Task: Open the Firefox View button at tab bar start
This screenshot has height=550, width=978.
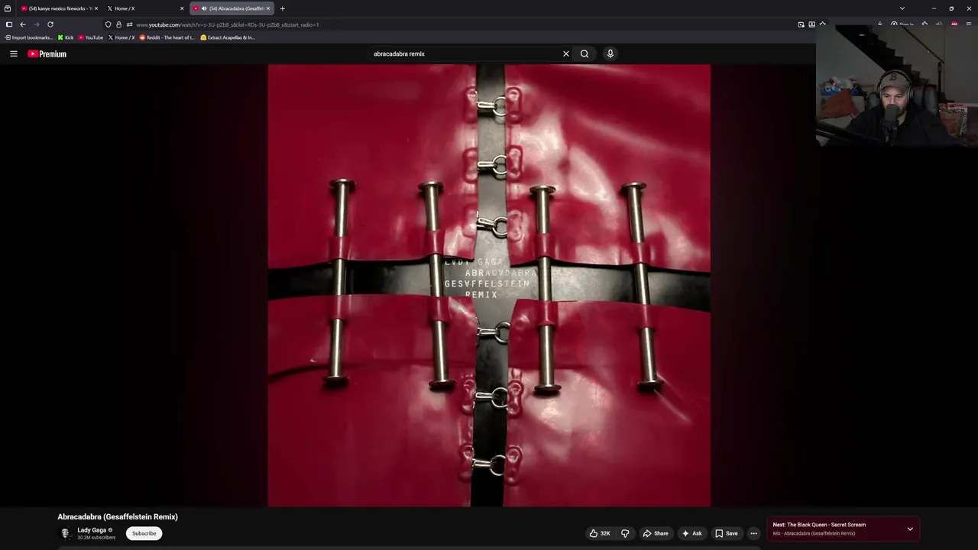Action: click(x=8, y=8)
